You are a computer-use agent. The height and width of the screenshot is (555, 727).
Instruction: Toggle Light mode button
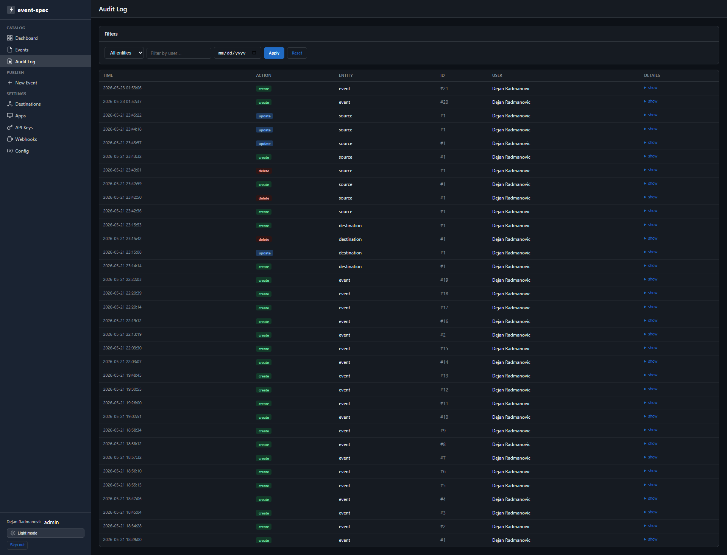(45, 533)
